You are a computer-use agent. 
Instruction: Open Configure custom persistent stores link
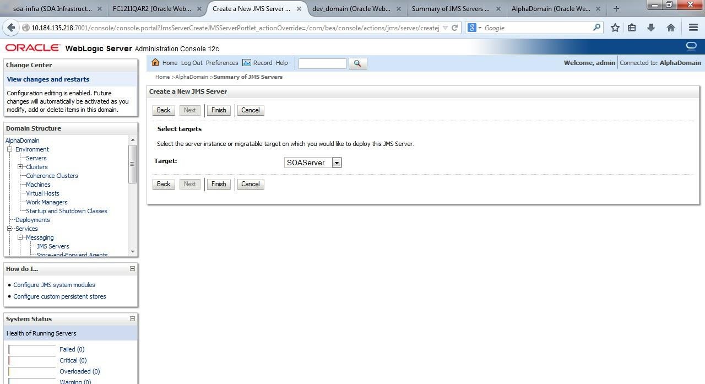pyautogui.click(x=59, y=296)
